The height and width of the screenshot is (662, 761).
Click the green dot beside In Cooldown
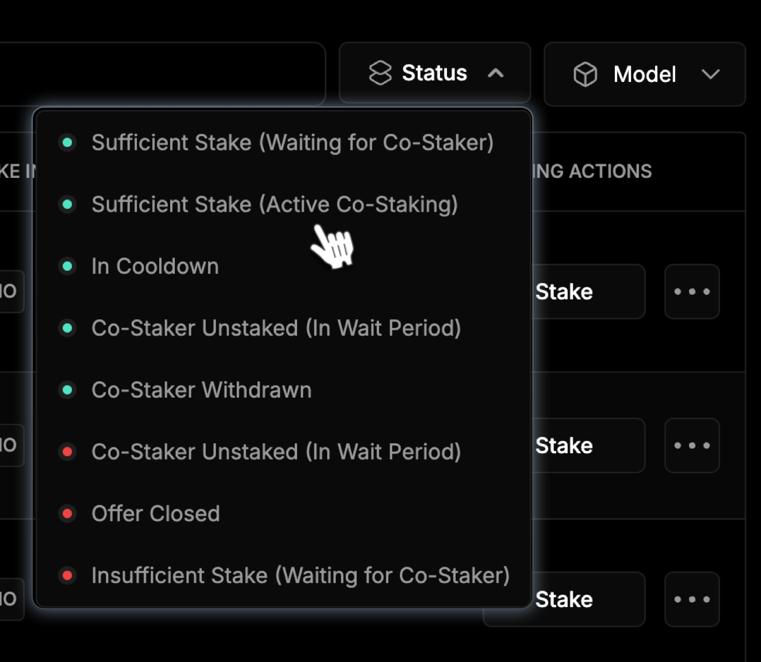click(67, 266)
